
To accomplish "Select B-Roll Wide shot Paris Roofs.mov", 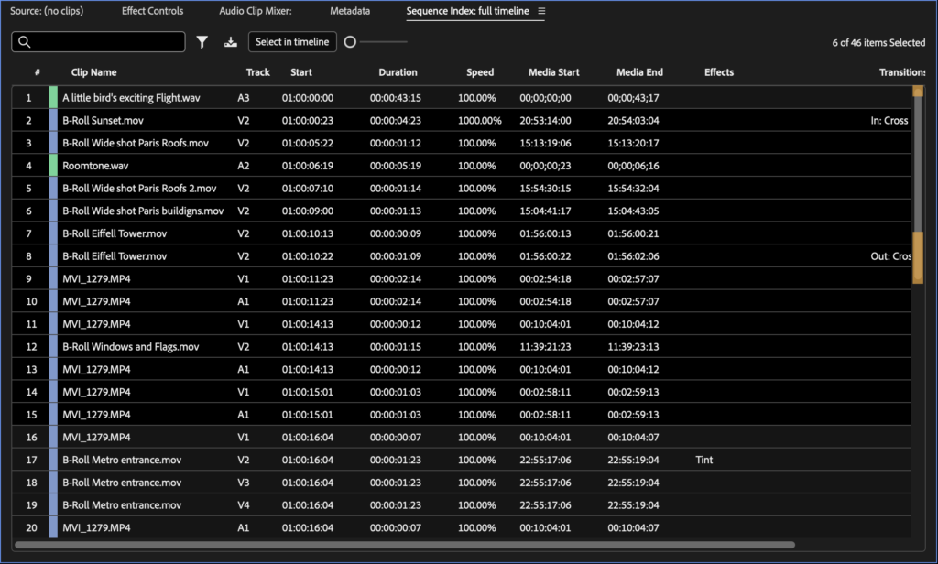I will click(x=136, y=143).
